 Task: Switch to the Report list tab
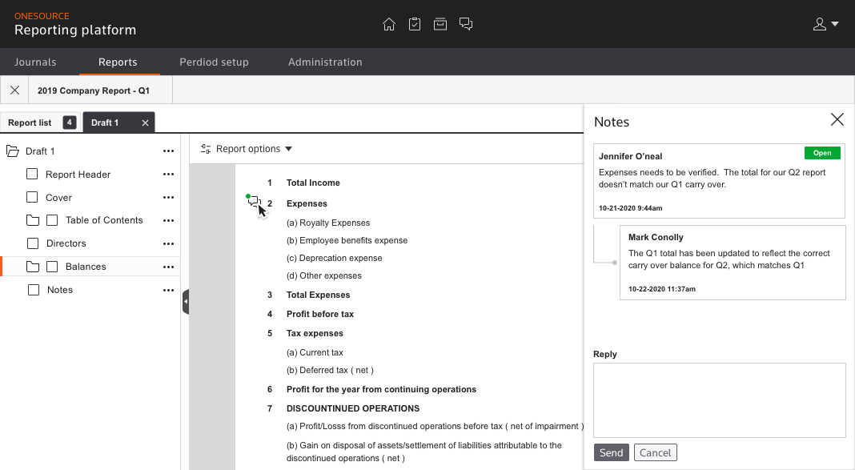click(x=40, y=123)
